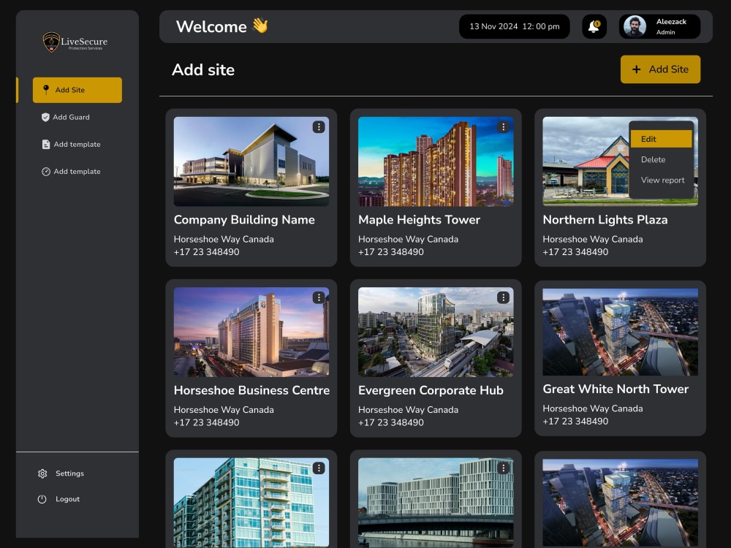This screenshot has width=731, height=548.
Task: Open the Company Building Name photo
Action: point(251,161)
